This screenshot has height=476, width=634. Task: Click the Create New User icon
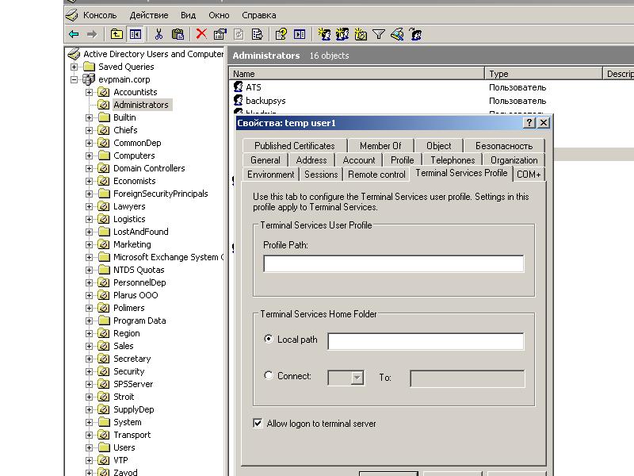pyautogui.click(x=324, y=34)
